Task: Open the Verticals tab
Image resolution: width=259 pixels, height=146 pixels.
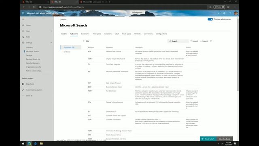Action: (x=138, y=34)
